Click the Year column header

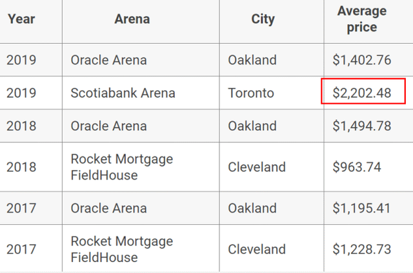tap(21, 19)
